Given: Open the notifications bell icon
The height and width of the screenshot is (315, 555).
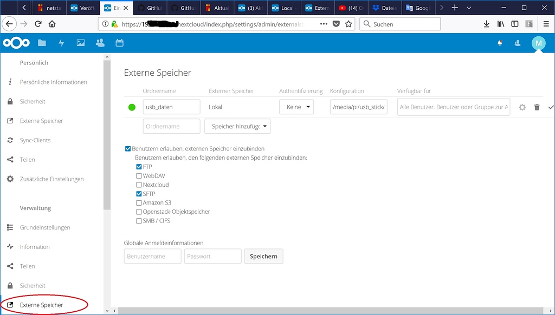Looking at the screenshot, I should pyautogui.click(x=500, y=43).
